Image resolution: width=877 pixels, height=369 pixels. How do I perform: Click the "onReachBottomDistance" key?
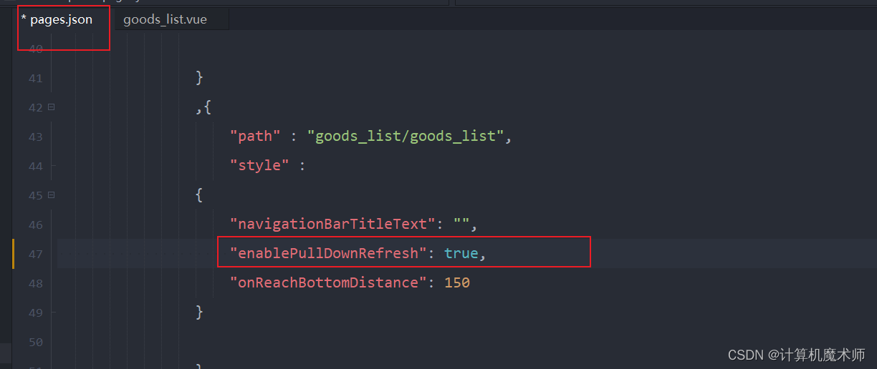click(328, 282)
